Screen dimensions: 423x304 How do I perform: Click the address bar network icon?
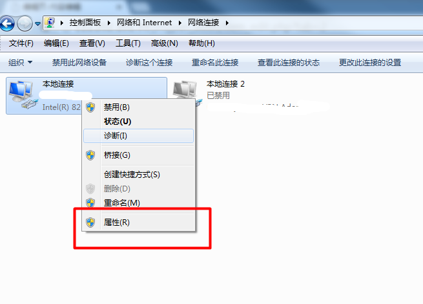[50, 23]
